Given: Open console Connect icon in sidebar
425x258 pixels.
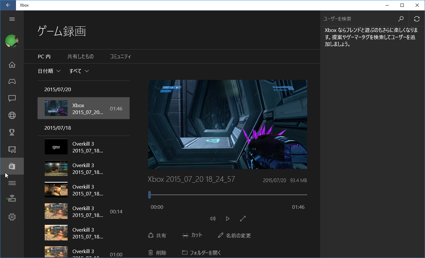Looking at the screenshot, I should (x=12, y=199).
